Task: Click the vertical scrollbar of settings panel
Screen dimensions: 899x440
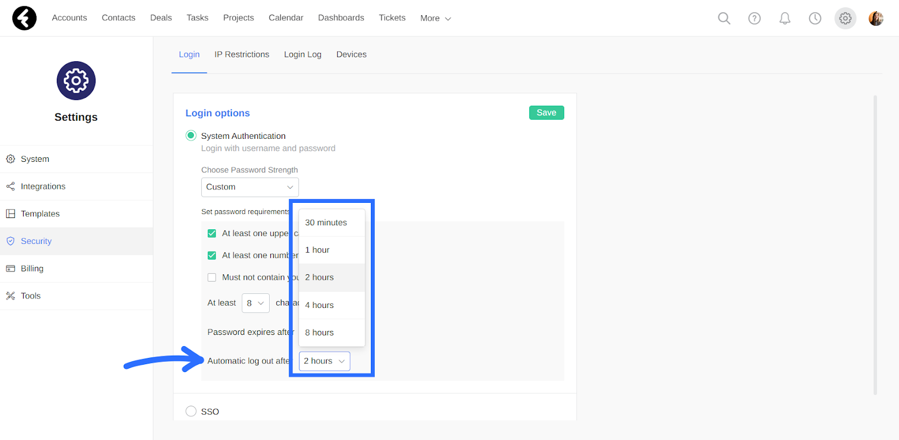Action: click(875, 245)
